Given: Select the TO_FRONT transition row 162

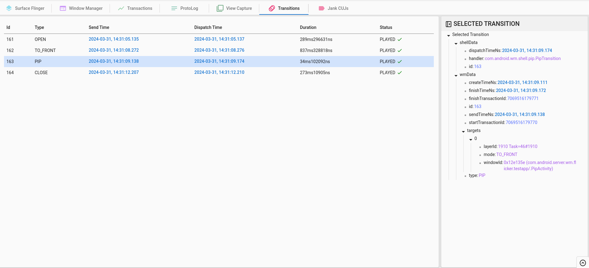Looking at the screenshot, I should pyautogui.click(x=45, y=50).
